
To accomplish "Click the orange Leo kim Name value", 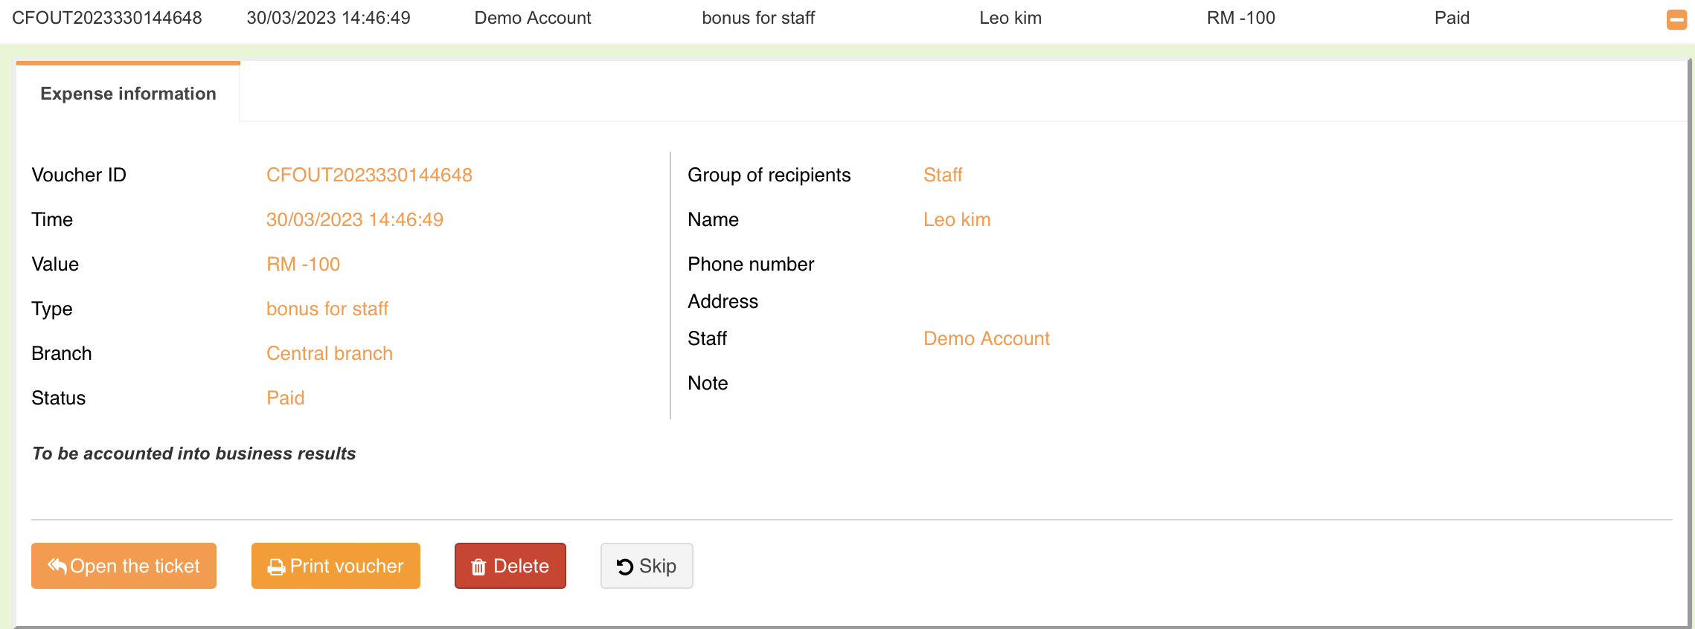I will pyautogui.click(x=956, y=219).
